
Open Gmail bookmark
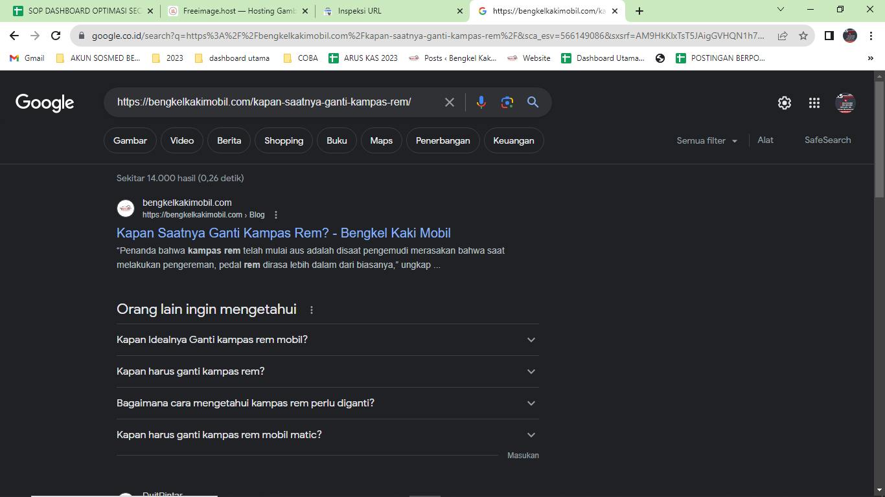[x=27, y=58]
